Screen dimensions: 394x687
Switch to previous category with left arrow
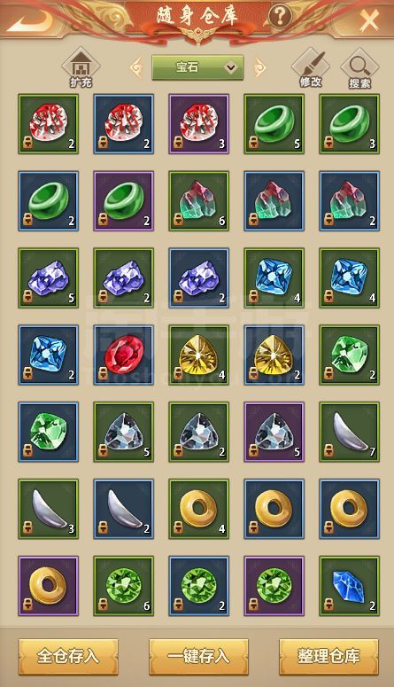136,68
